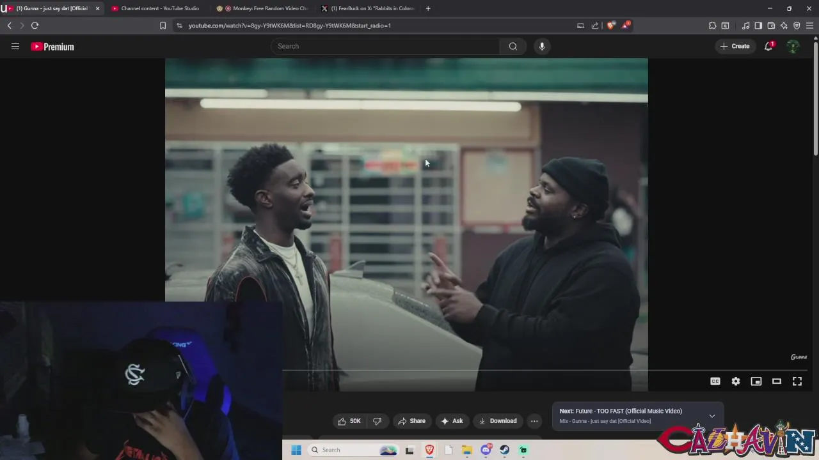This screenshot has height=460, width=819.
Task: Open Brave Rewards triangle icon
Action: point(626,26)
